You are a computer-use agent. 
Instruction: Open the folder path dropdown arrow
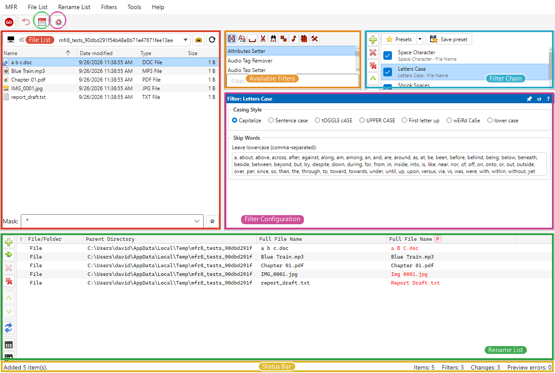pos(186,40)
